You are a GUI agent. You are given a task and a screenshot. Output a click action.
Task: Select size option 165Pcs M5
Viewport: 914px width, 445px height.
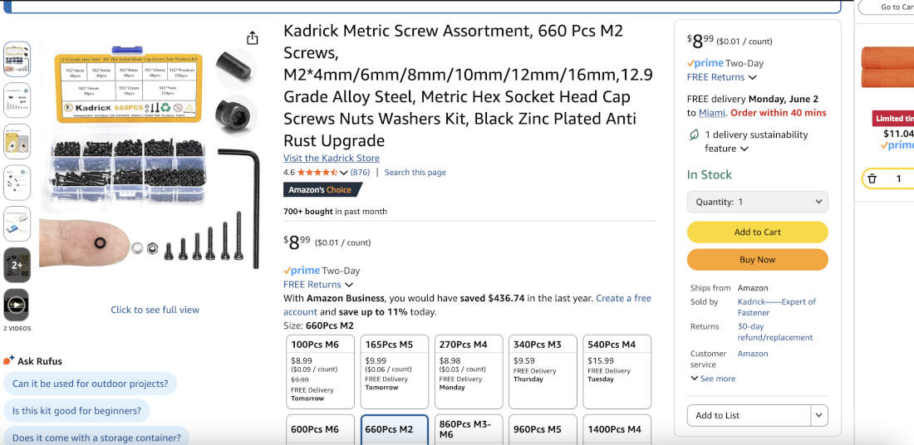(394, 372)
